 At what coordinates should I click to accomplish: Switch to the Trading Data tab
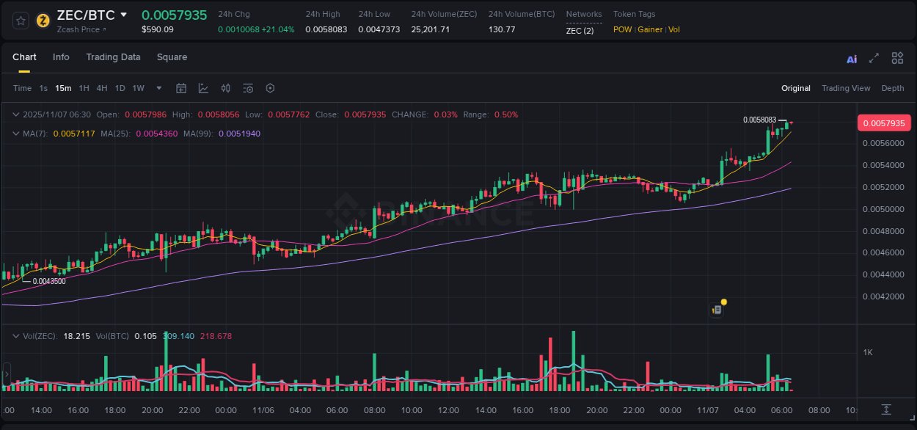coord(113,57)
